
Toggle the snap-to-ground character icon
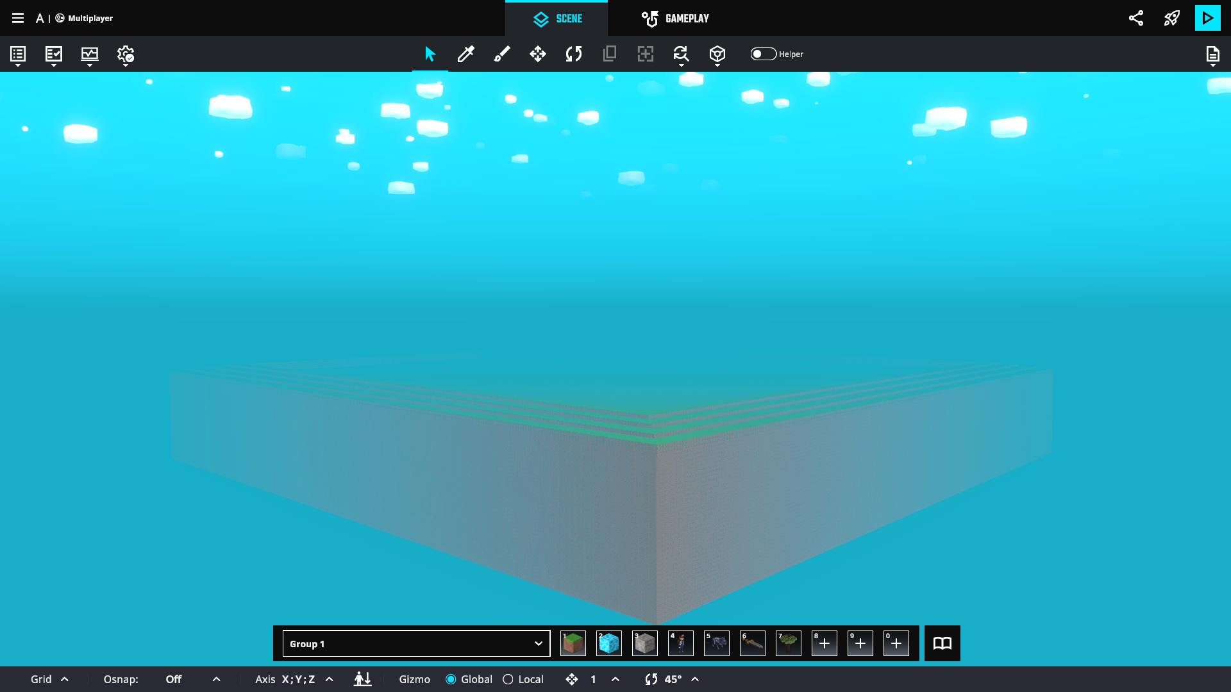pyautogui.click(x=362, y=679)
